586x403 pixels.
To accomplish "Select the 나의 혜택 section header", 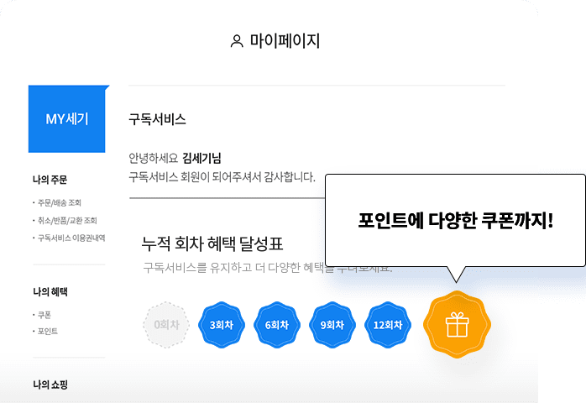I will pyautogui.click(x=50, y=291).
